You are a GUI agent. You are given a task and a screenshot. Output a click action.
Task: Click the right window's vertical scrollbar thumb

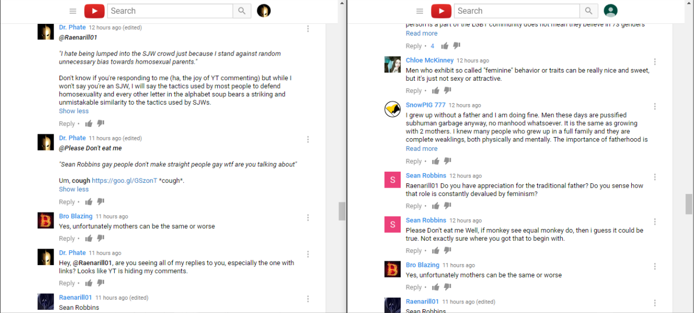(689, 205)
